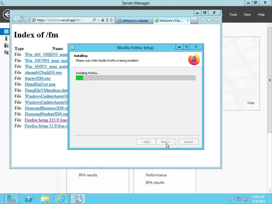Click the Internet Explorer home icon
Viewport: 272px width, 204px height.
[x=203, y=20]
